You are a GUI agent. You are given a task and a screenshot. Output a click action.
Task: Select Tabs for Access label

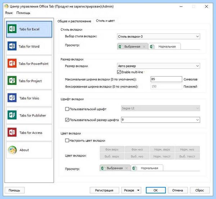click(31, 133)
